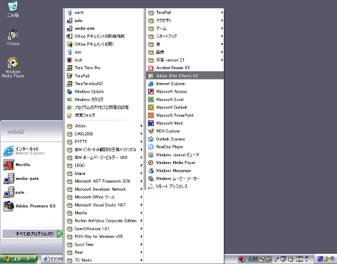Image resolution: width=337 pixels, height=264 pixels.
Task: Expand Microsoft Visual Studio .NET submenu
Action: (x=104, y=205)
